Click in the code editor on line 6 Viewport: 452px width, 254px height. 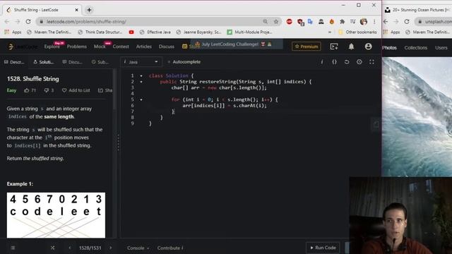225,105
